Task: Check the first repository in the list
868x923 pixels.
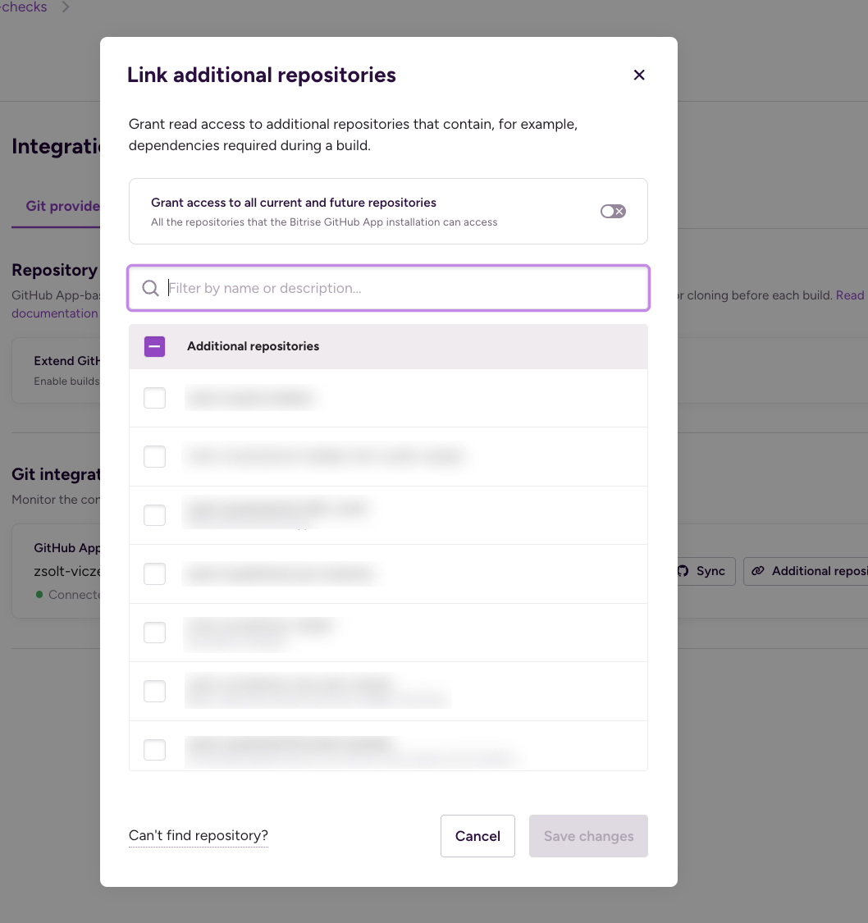Action: click(154, 398)
